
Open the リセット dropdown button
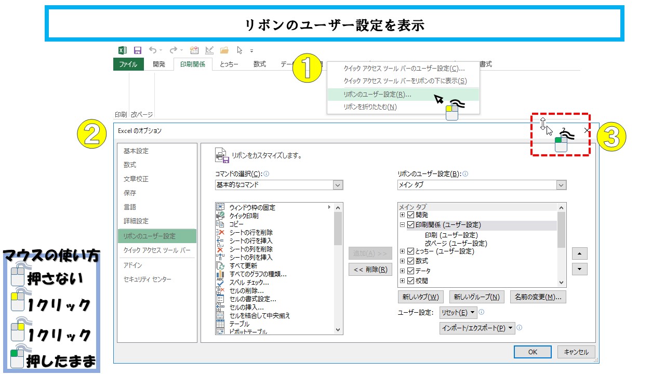point(458,313)
